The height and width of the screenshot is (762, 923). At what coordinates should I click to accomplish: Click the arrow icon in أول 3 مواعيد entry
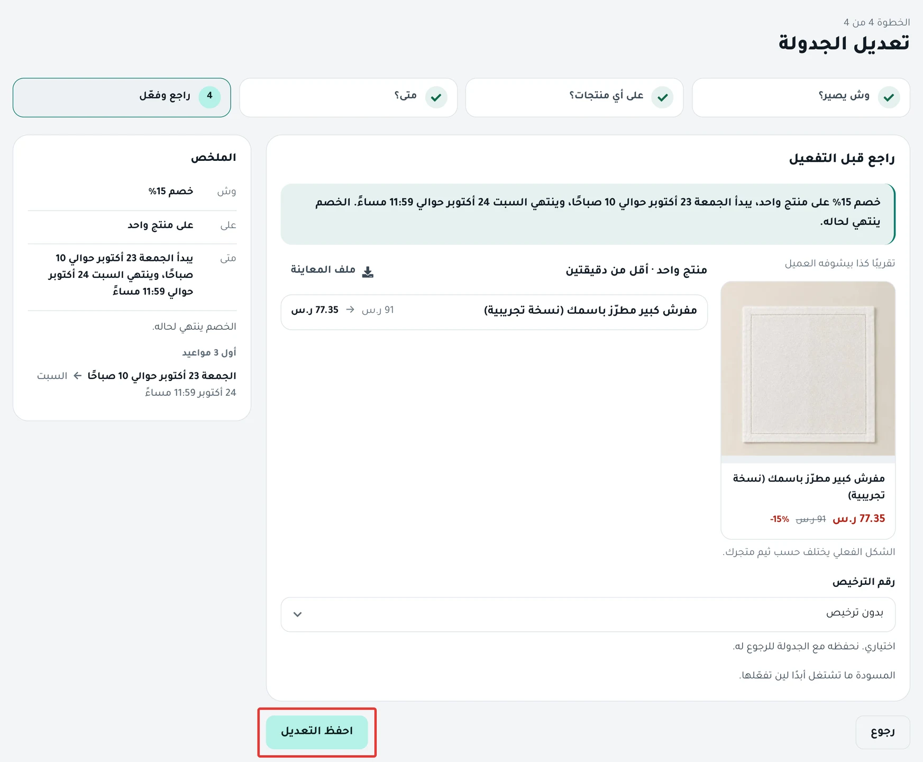[x=77, y=376]
